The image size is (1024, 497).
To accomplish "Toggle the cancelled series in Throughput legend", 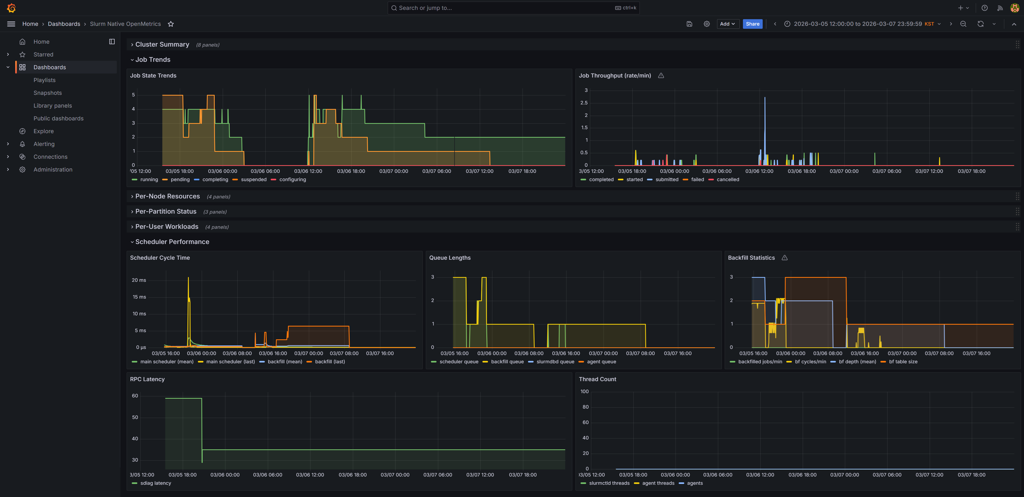I will (727, 180).
